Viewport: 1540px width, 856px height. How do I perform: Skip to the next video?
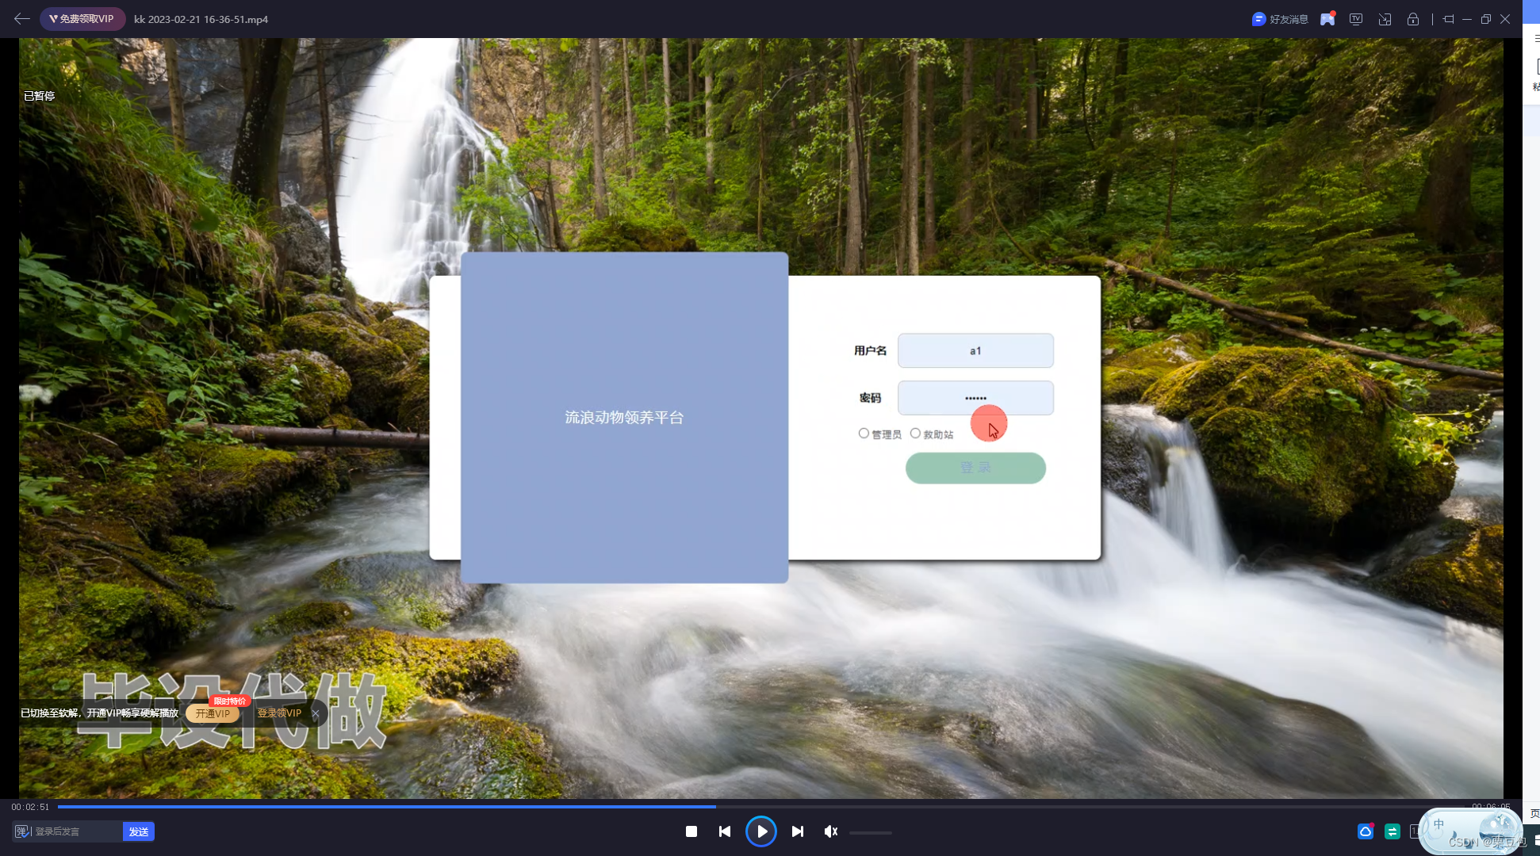[798, 831]
